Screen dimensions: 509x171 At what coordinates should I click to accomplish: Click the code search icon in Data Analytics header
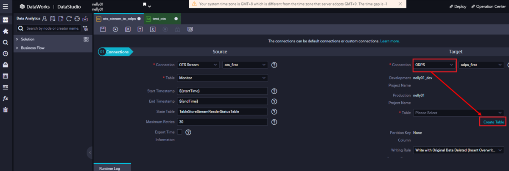click(x=53, y=19)
